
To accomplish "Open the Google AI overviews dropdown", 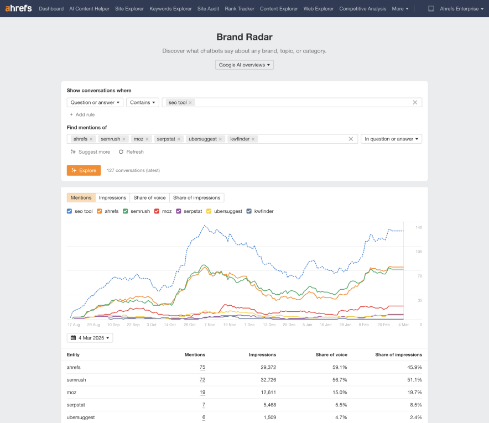I will point(245,65).
